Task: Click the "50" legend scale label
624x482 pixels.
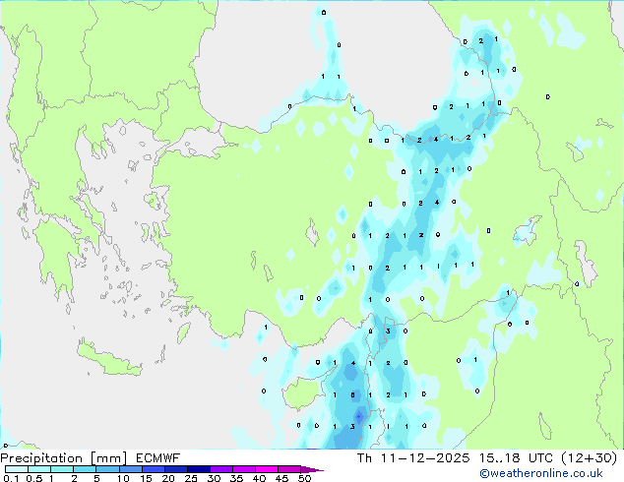Action: 305,478
